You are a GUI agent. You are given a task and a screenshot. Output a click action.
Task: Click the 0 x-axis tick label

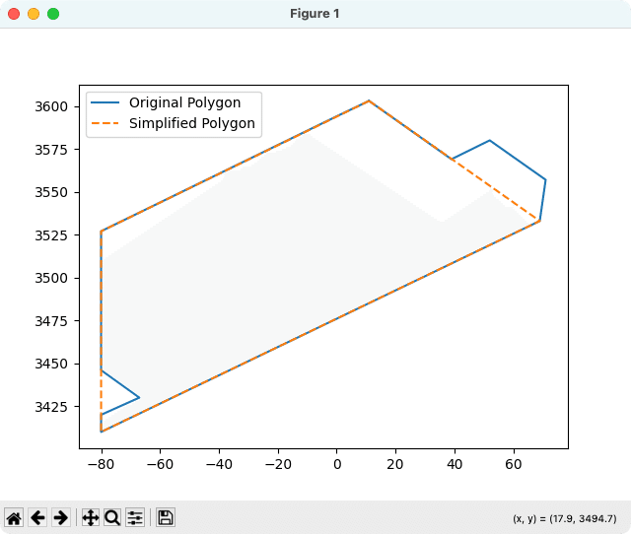point(337,464)
